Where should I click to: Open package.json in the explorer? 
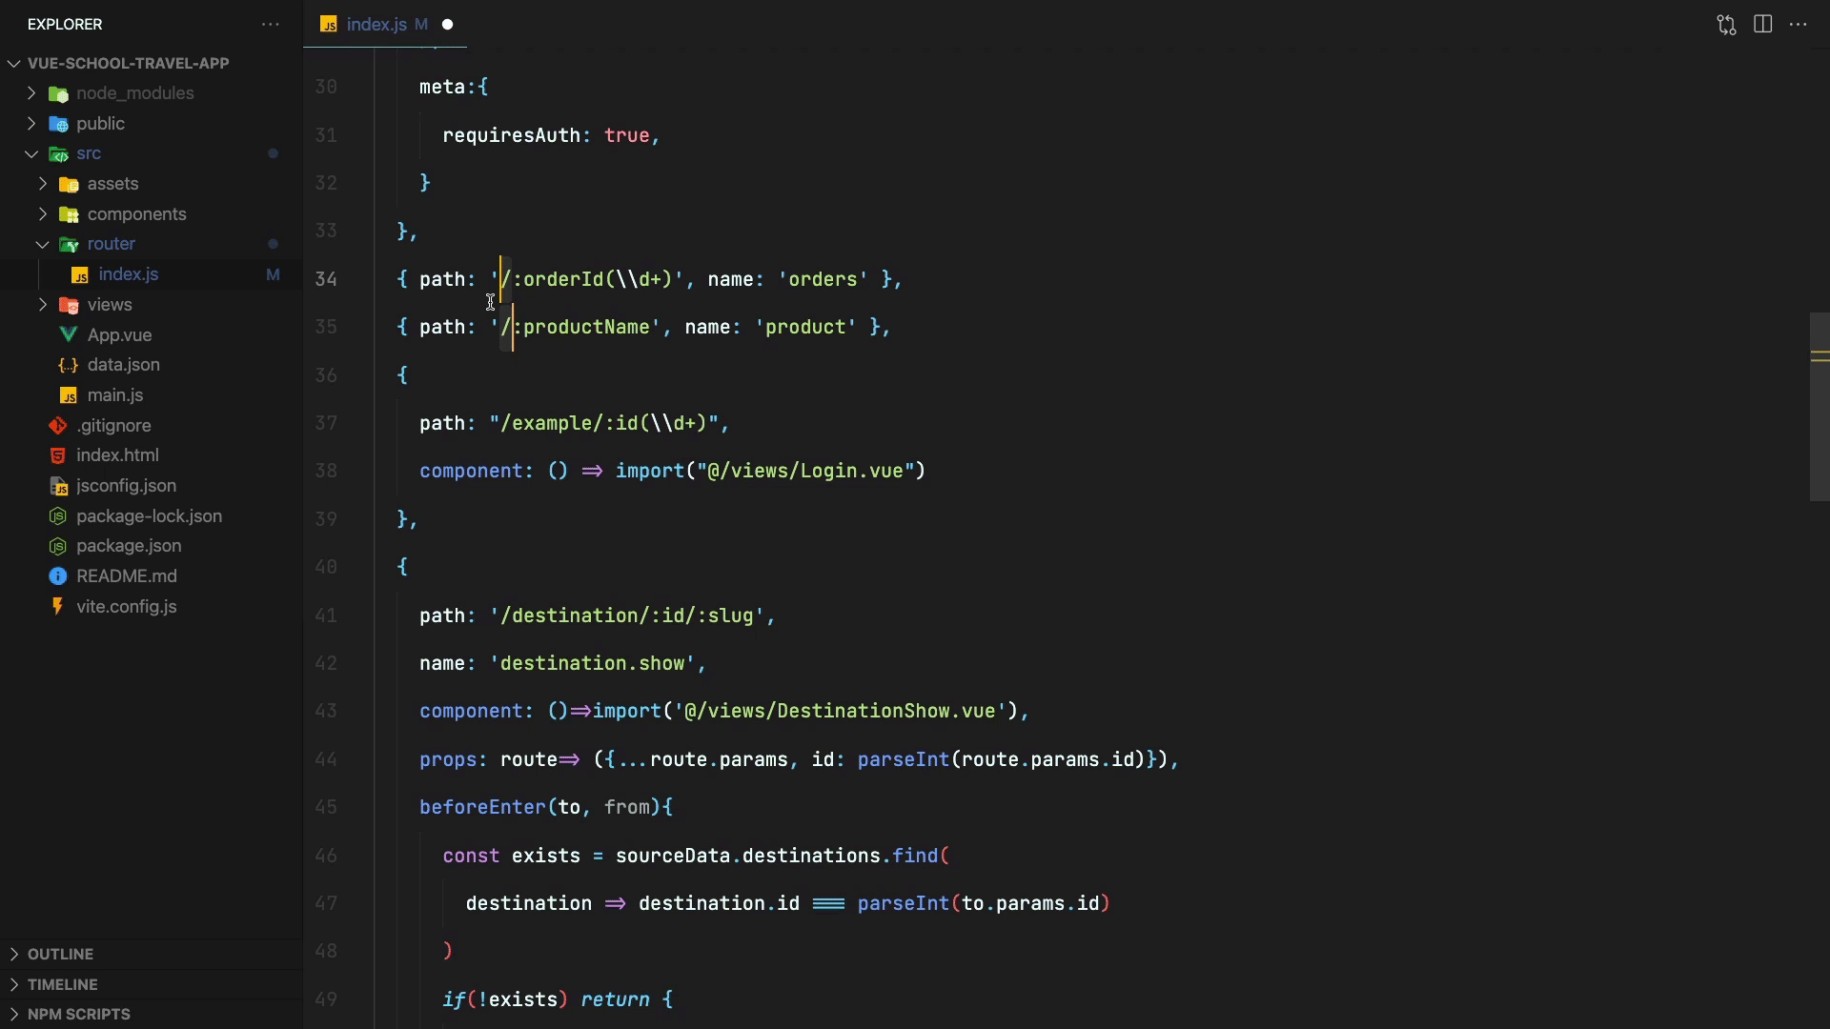(x=129, y=546)
